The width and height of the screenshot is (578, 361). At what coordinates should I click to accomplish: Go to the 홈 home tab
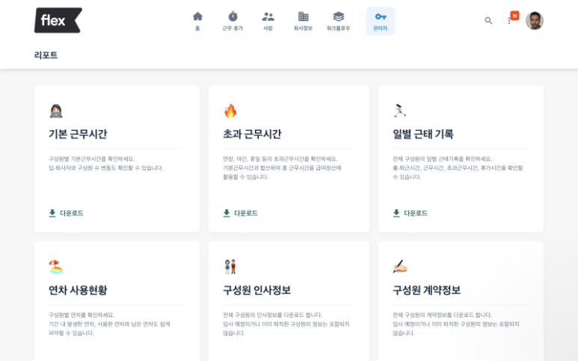197,20
